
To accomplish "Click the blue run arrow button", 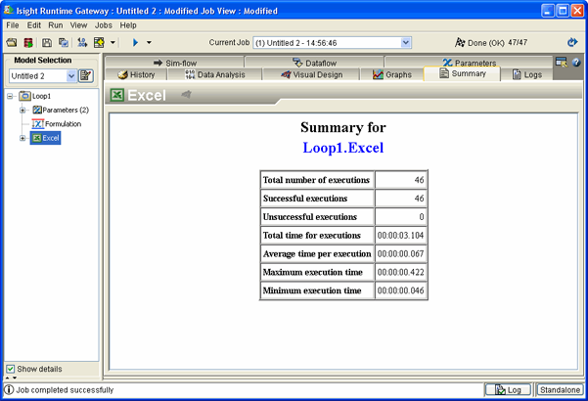I will pyautogui.click(x=136, y=43).
